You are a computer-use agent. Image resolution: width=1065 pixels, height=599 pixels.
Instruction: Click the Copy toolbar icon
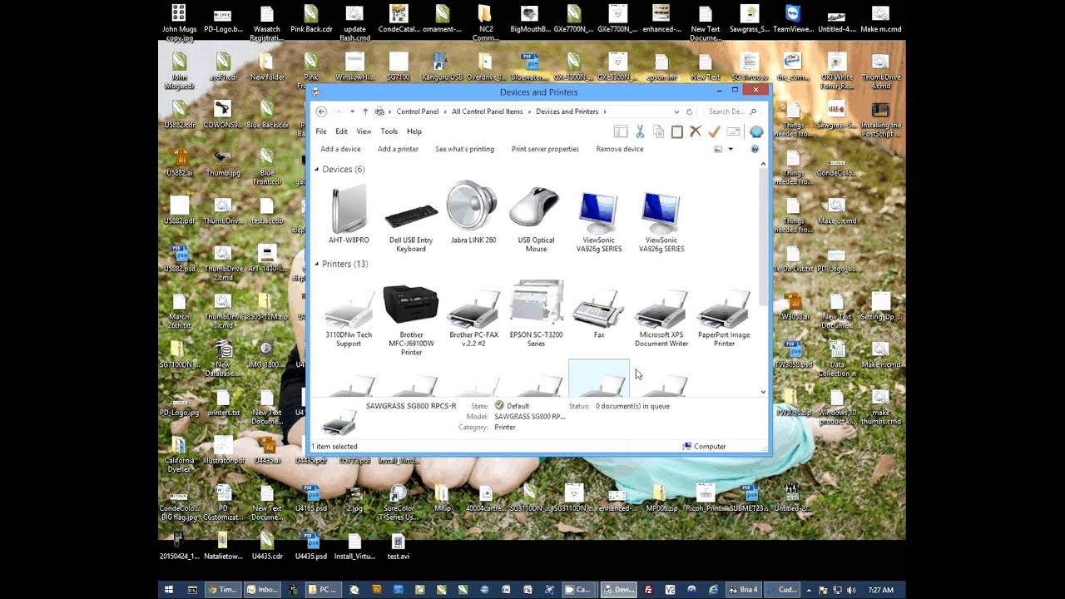click(x=658, y=131)
